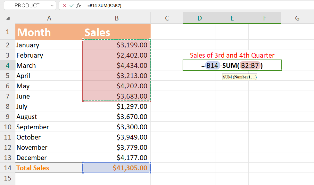The height and width of the screenshot is (185, 314).
Task: Select the Total Sales label cell
Action: point(49,168)
